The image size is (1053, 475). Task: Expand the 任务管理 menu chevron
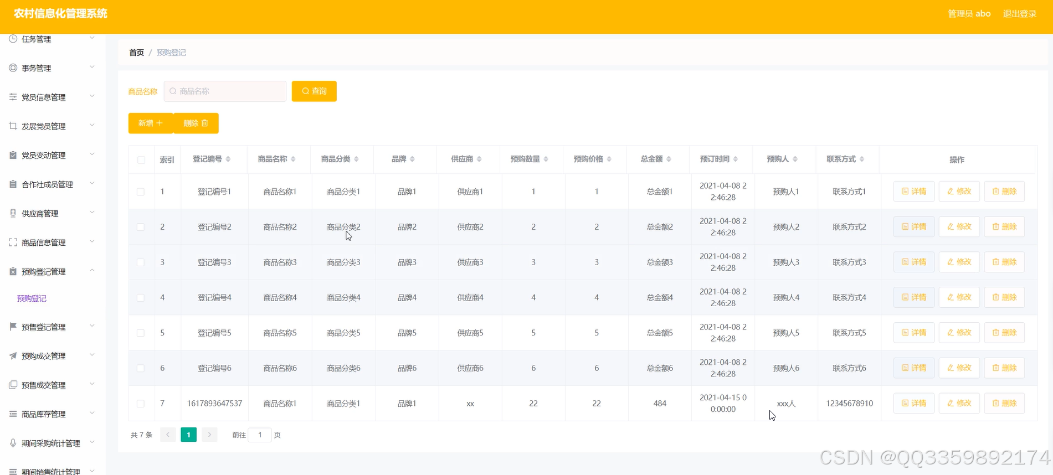point(92,38)
